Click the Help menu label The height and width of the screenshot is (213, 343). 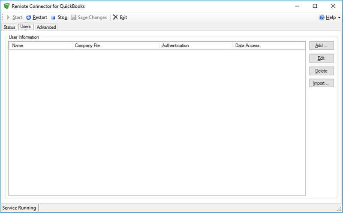331,17
